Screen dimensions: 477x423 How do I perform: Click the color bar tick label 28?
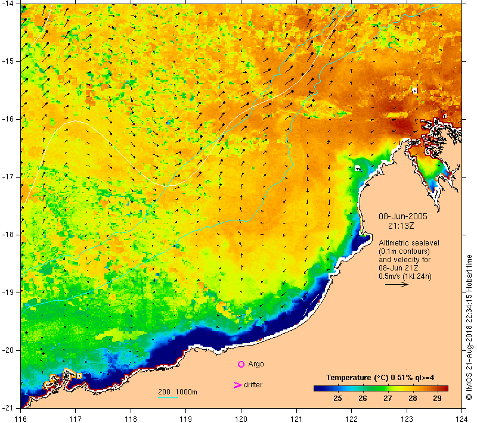pos(413,399)
